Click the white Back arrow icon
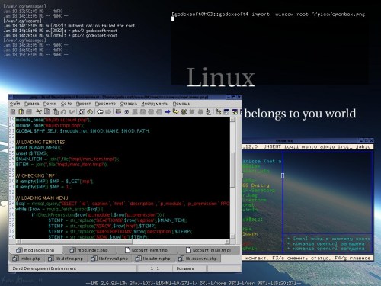The height and width of the screenshot is (286, 381). point(100,112)
